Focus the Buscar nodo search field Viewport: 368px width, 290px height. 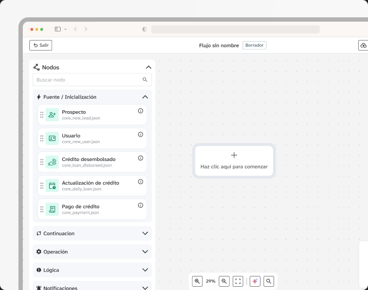click(92, 80)
